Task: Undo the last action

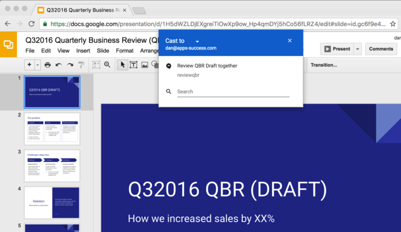Action: click(x=58, y=65)
